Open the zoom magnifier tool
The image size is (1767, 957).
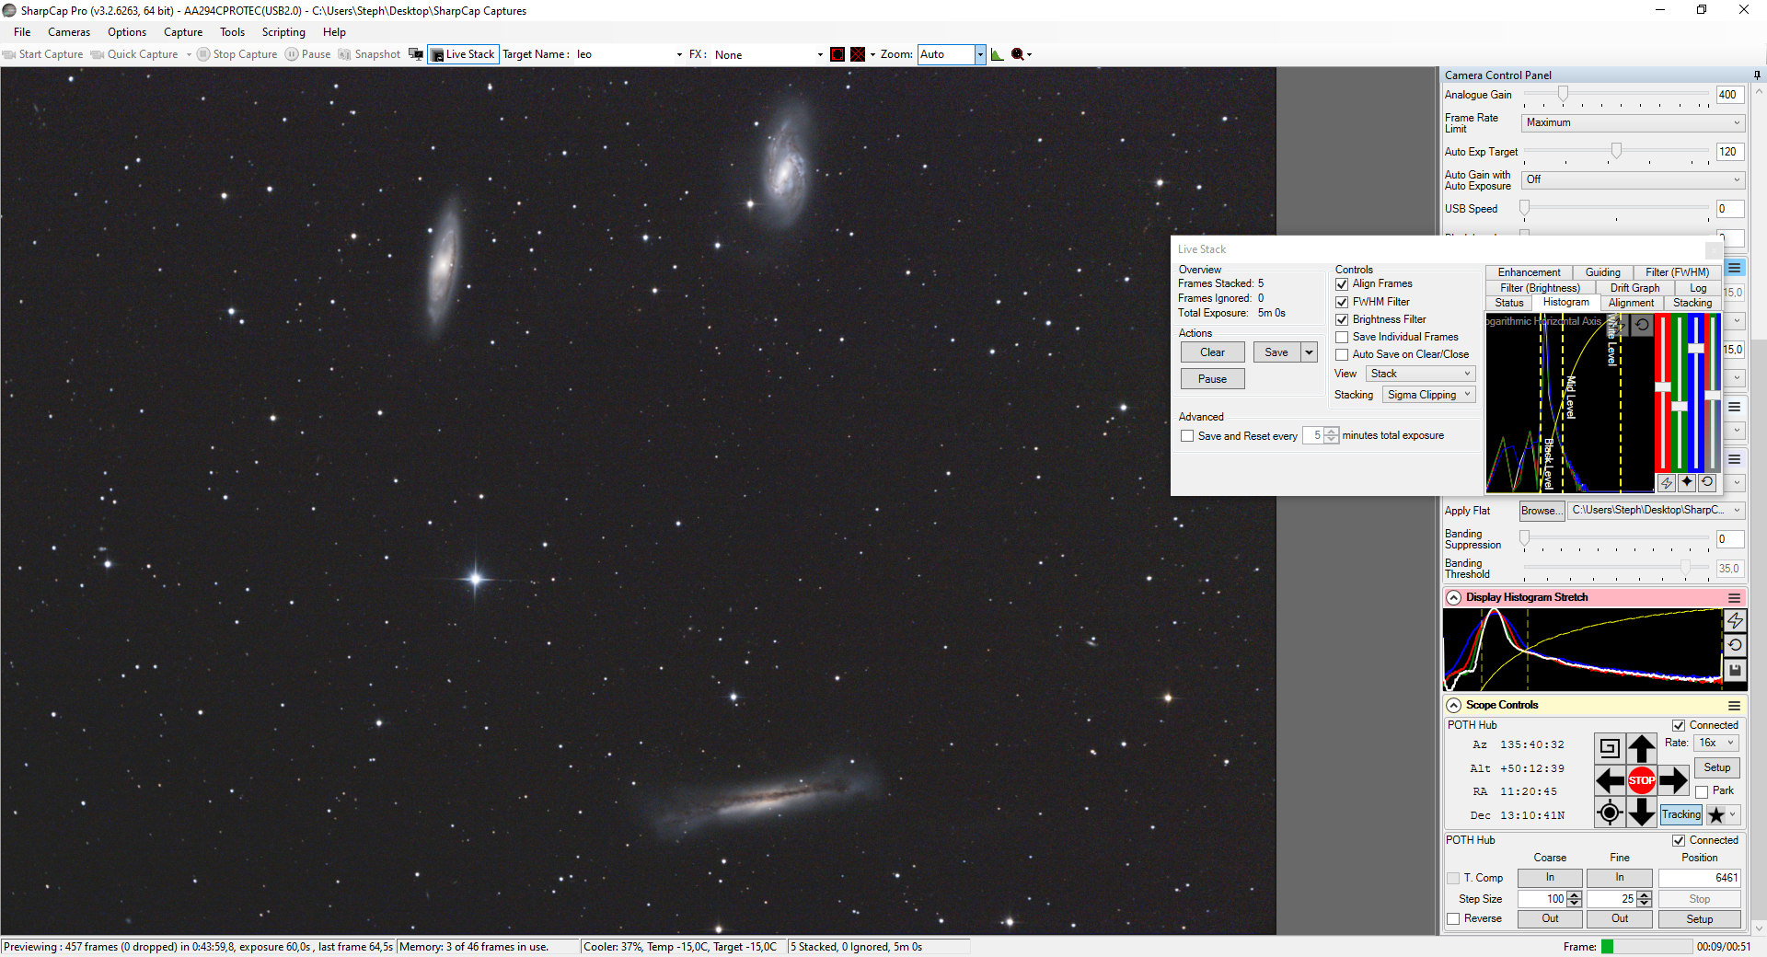coord(1018,54)
